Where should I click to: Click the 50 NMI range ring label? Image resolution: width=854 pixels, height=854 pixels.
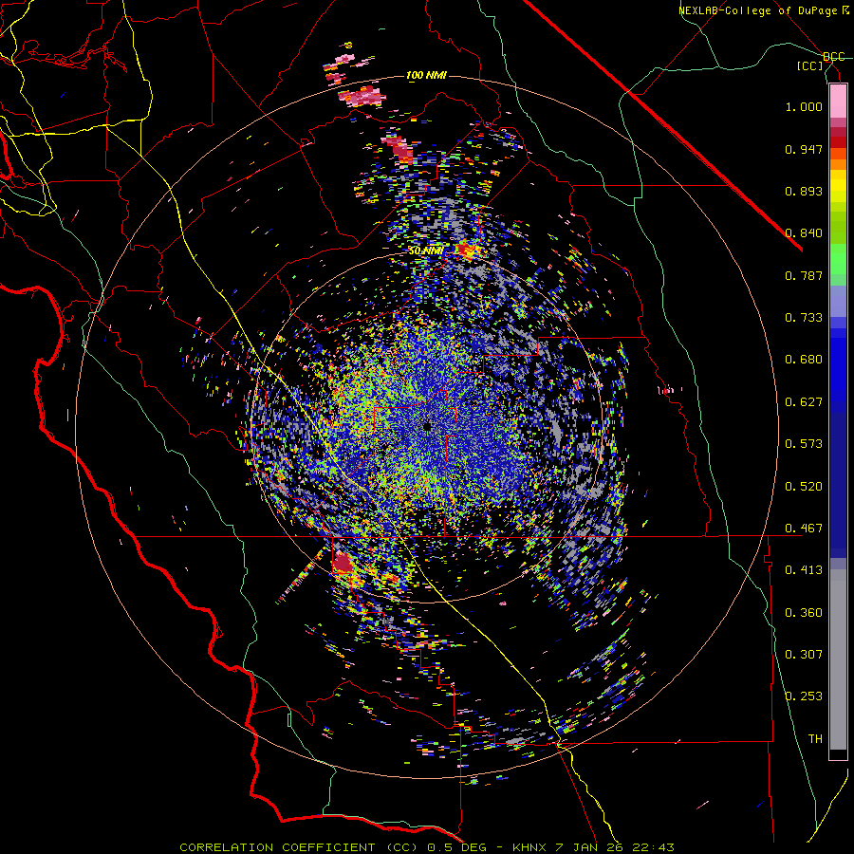[425, 251]
